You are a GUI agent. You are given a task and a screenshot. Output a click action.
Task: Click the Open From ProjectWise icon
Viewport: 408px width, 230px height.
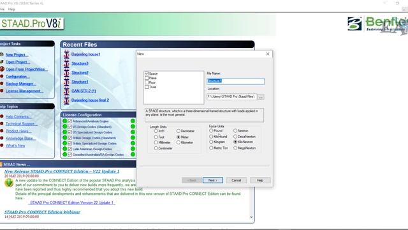pos(2,69)
